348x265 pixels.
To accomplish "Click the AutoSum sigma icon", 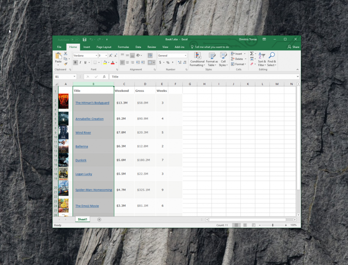I will pos(252,54).
